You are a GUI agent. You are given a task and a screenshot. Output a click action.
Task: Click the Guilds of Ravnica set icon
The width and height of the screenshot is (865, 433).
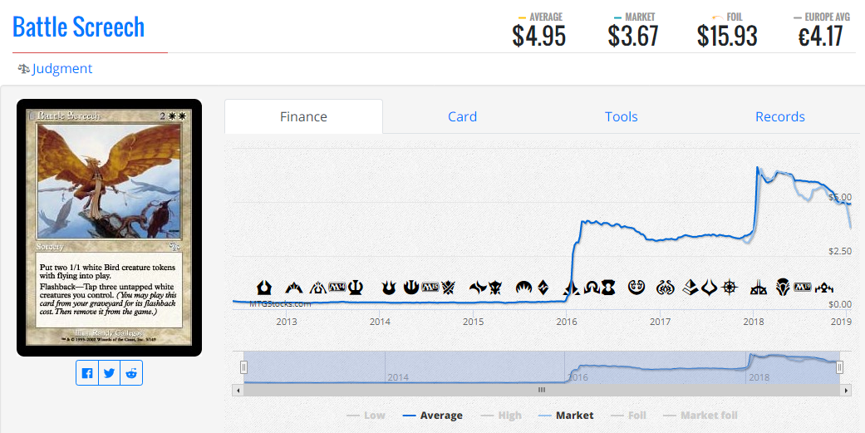(825, 288)
